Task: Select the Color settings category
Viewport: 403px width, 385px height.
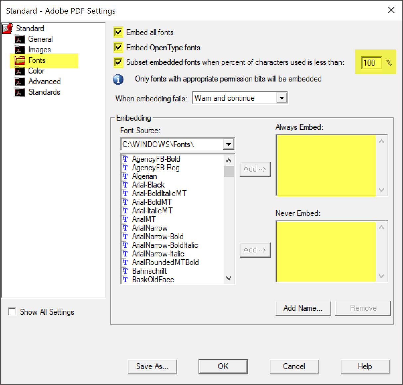Action: coord(37,71)
